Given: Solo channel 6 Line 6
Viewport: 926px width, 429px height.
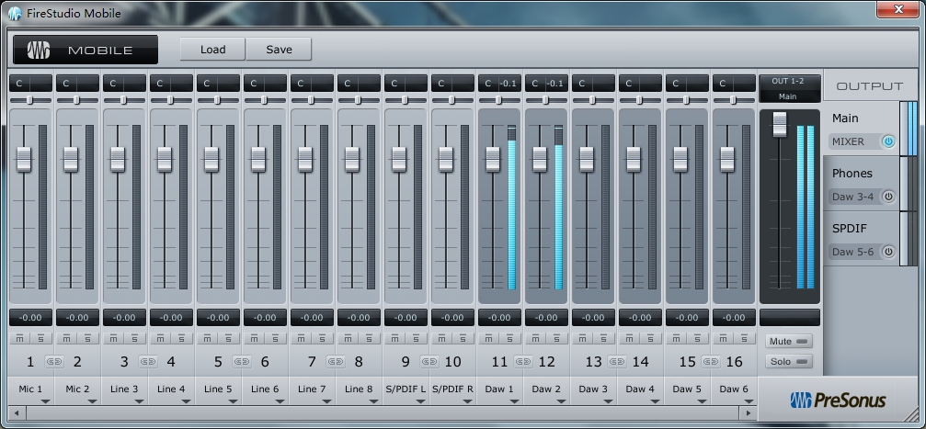Looking at the screenshot, I should (275, 339).
